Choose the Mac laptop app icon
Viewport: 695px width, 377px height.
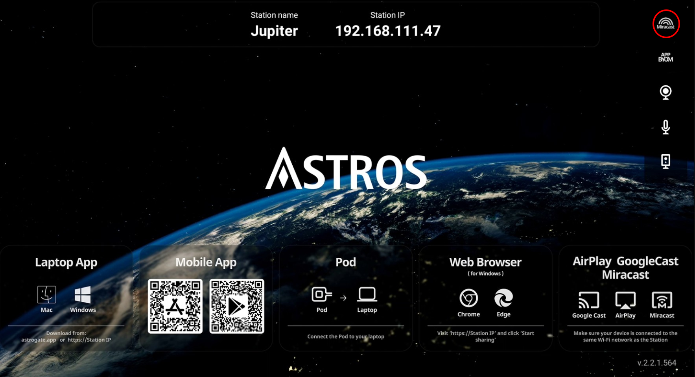point(46,294)
